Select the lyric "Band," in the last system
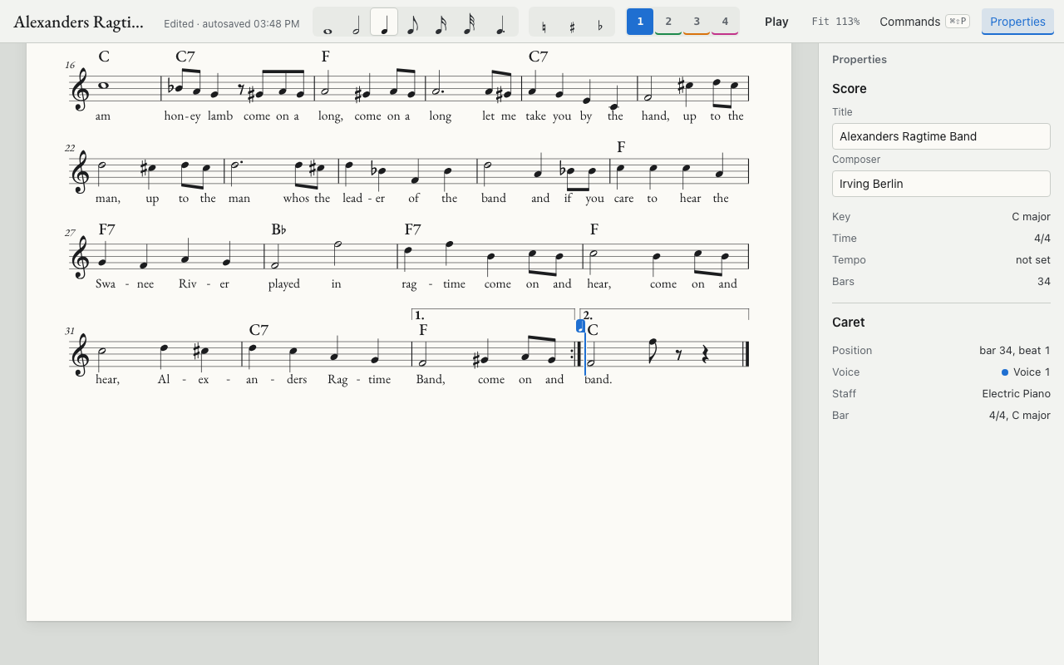 431,379
